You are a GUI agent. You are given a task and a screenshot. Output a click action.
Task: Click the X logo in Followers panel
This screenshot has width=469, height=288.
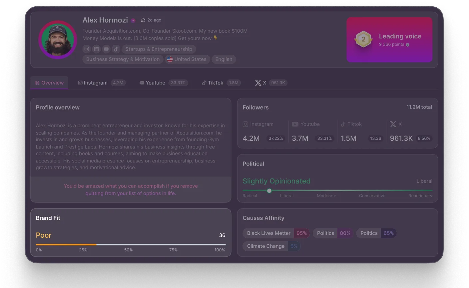tap(393, 124)
